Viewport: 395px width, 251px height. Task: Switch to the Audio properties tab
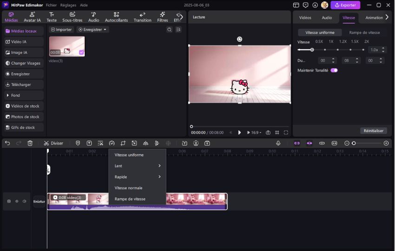point(327,18)
